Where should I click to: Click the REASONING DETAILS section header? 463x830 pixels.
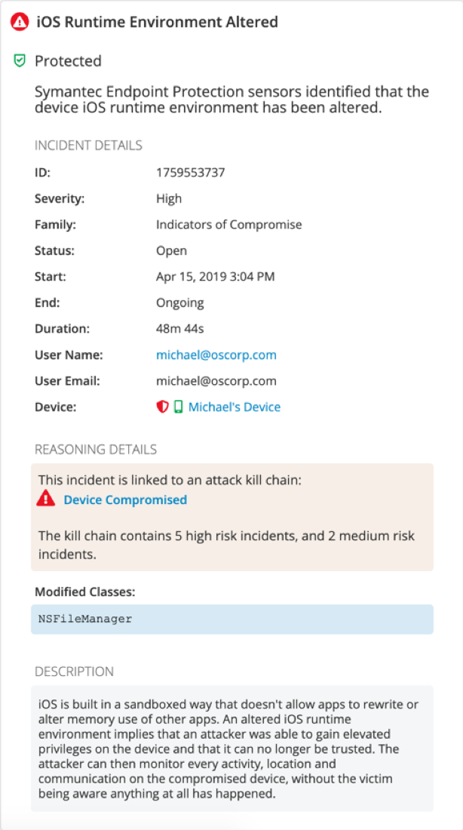[x=96, y=450]
